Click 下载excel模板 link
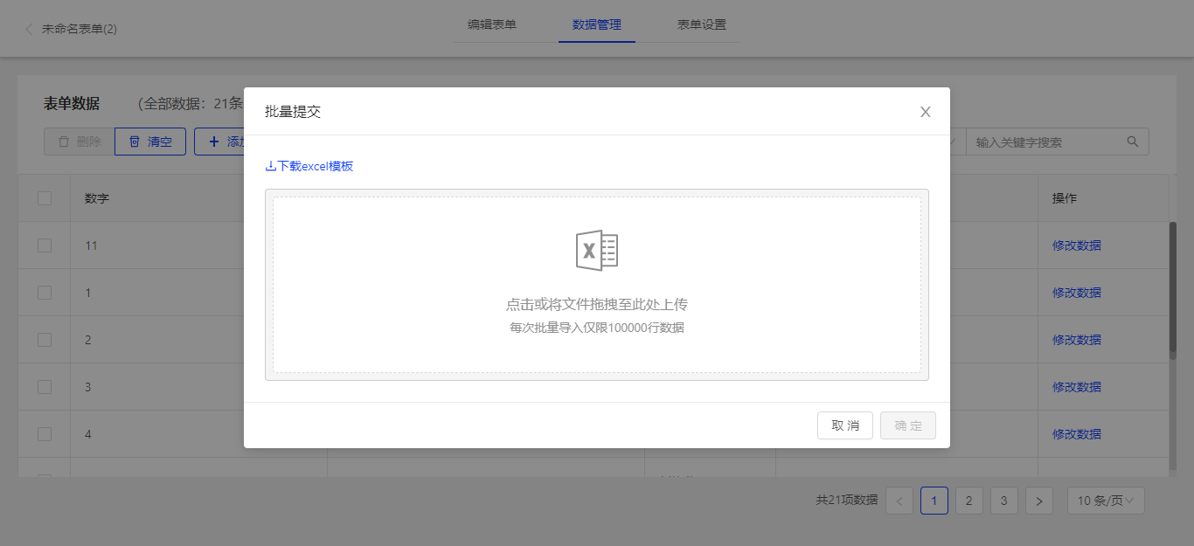The width and height of the screenshot is (1194, 546). click(x=309, y=166)
